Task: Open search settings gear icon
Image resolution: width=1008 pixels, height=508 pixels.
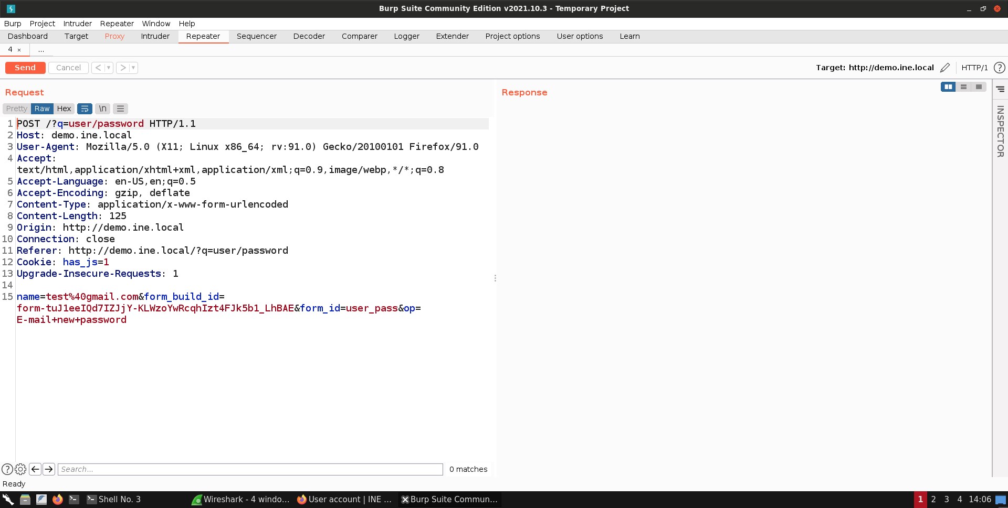Action: point(20,469)
